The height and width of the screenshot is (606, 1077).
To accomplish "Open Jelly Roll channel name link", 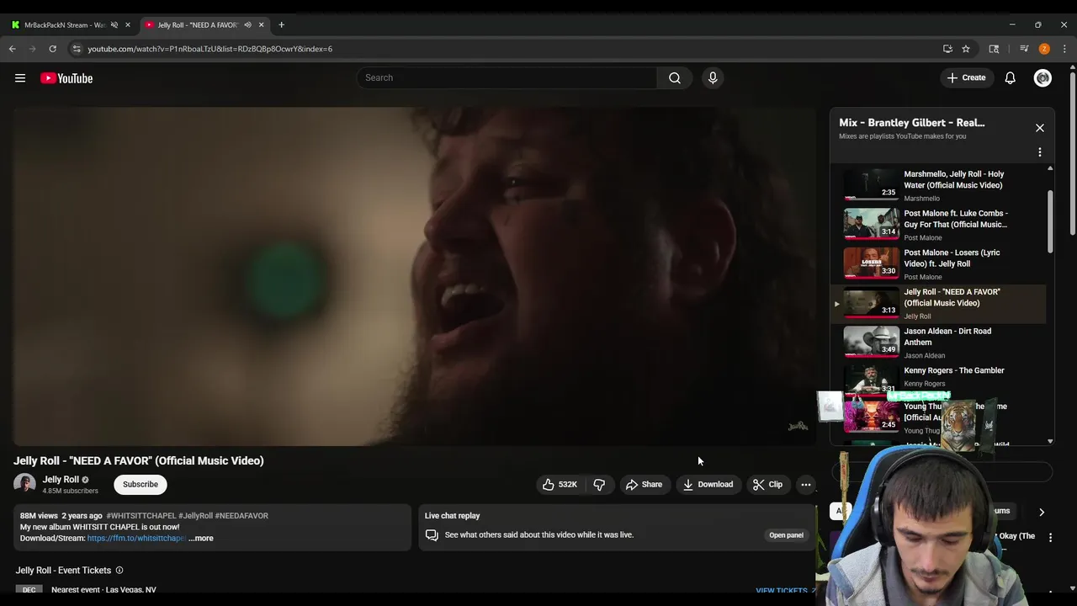I will click(x=61, y=480).
